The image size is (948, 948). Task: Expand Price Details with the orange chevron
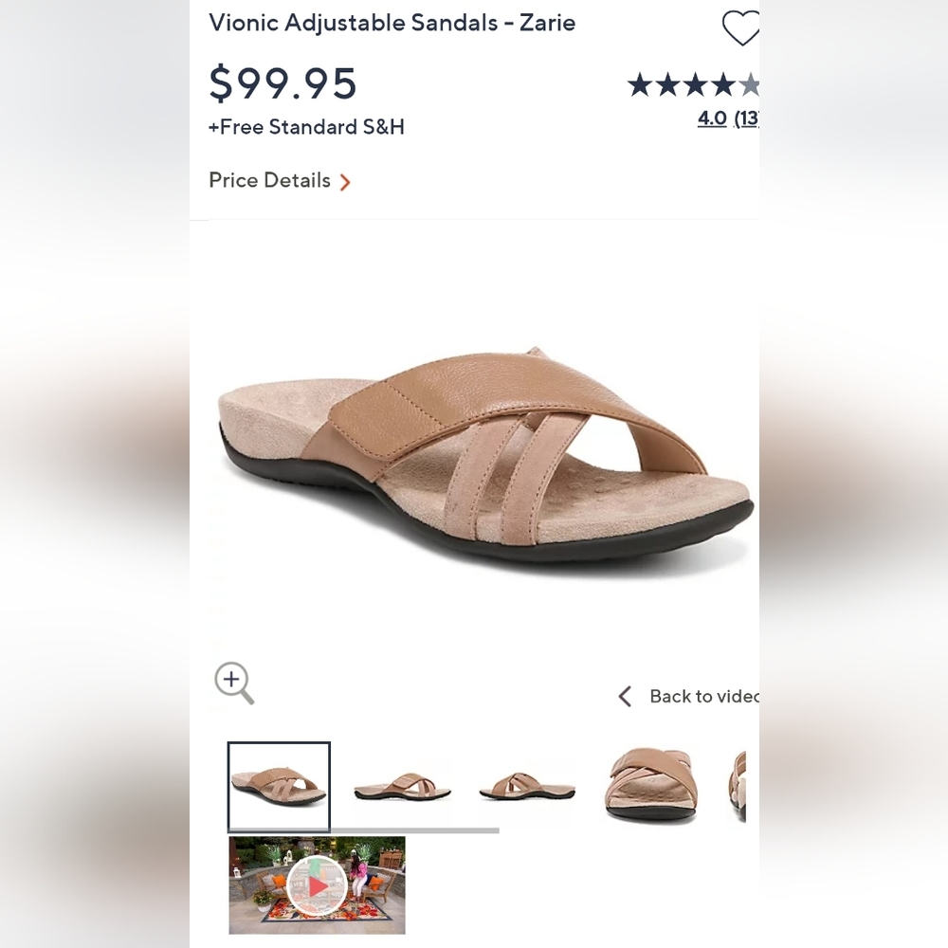click(x=345, y=182)
